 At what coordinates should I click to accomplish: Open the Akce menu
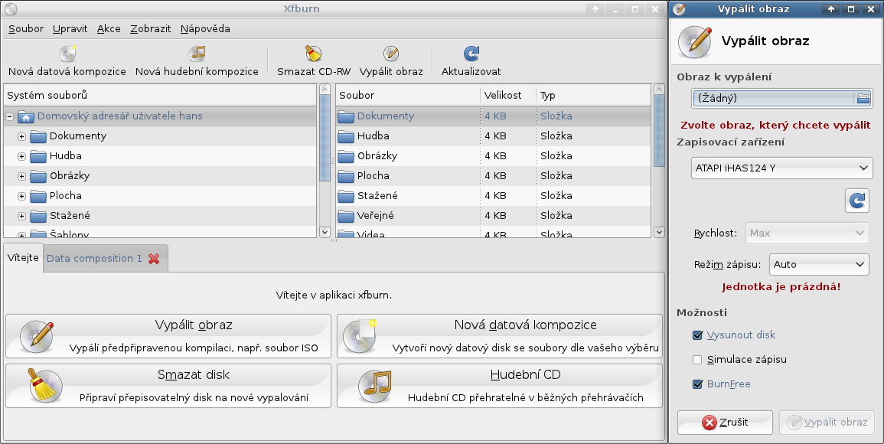click(109, 29)
